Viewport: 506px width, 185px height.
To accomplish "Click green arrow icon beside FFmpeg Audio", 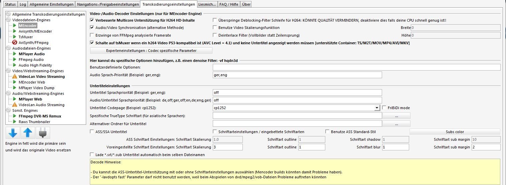I will click(x=15, y=60).
